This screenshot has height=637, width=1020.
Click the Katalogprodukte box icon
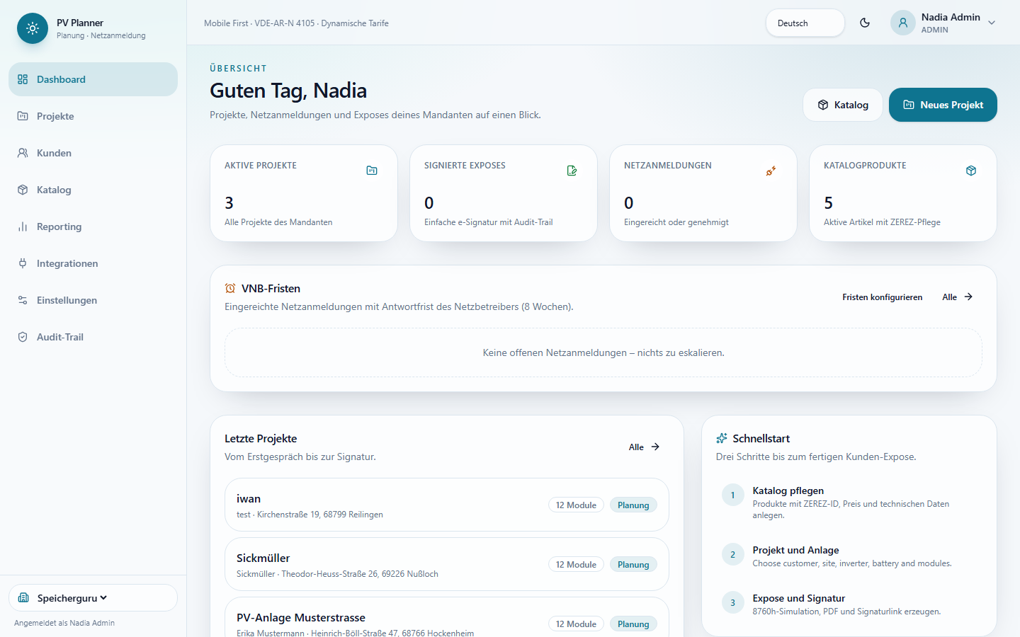[971, 171]
